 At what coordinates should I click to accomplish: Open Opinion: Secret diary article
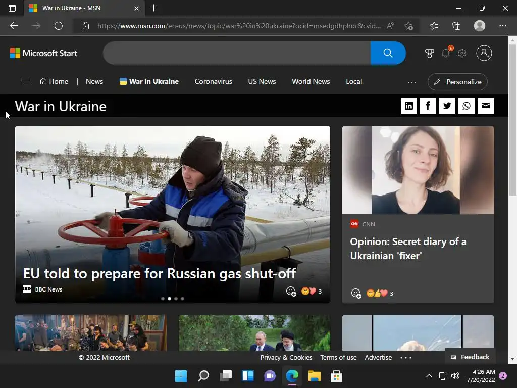[x=408, y=249]
